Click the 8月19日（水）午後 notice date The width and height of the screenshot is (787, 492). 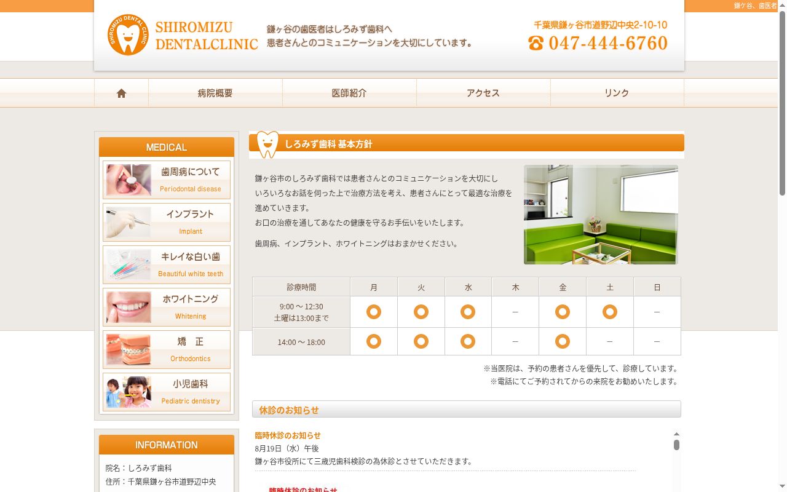tap(287, 449)
